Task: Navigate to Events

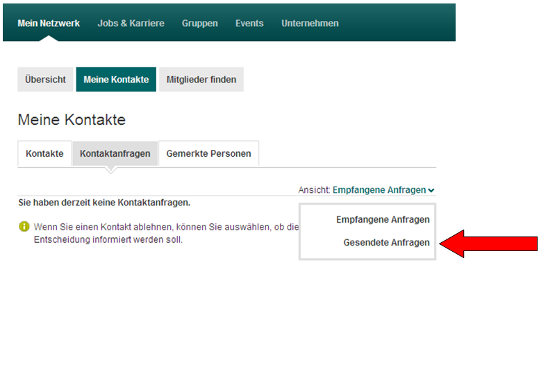Action: [249, 24]
